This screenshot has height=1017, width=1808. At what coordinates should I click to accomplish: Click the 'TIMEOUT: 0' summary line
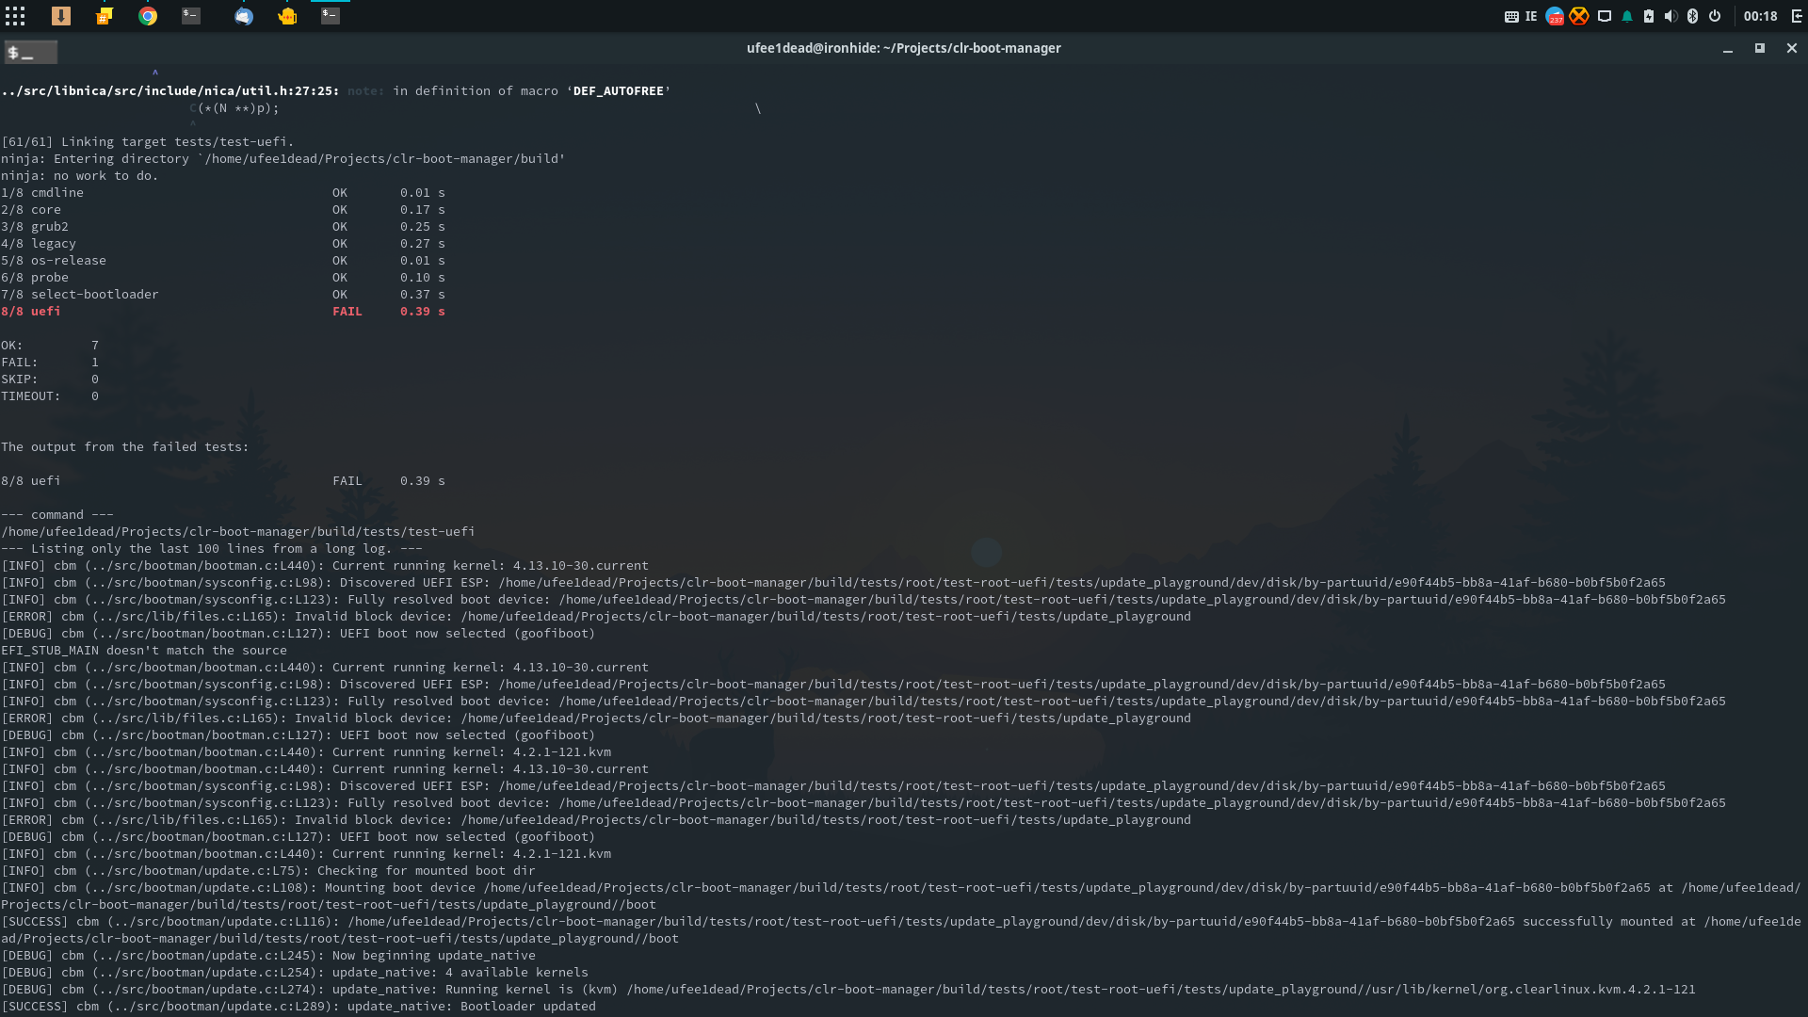tap(50, 396)
